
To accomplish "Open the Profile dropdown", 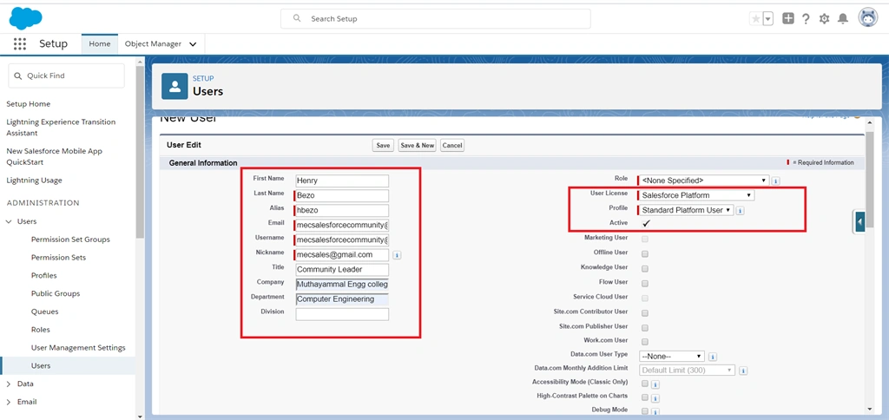I will pyautogui.click(x=687, y=210).
